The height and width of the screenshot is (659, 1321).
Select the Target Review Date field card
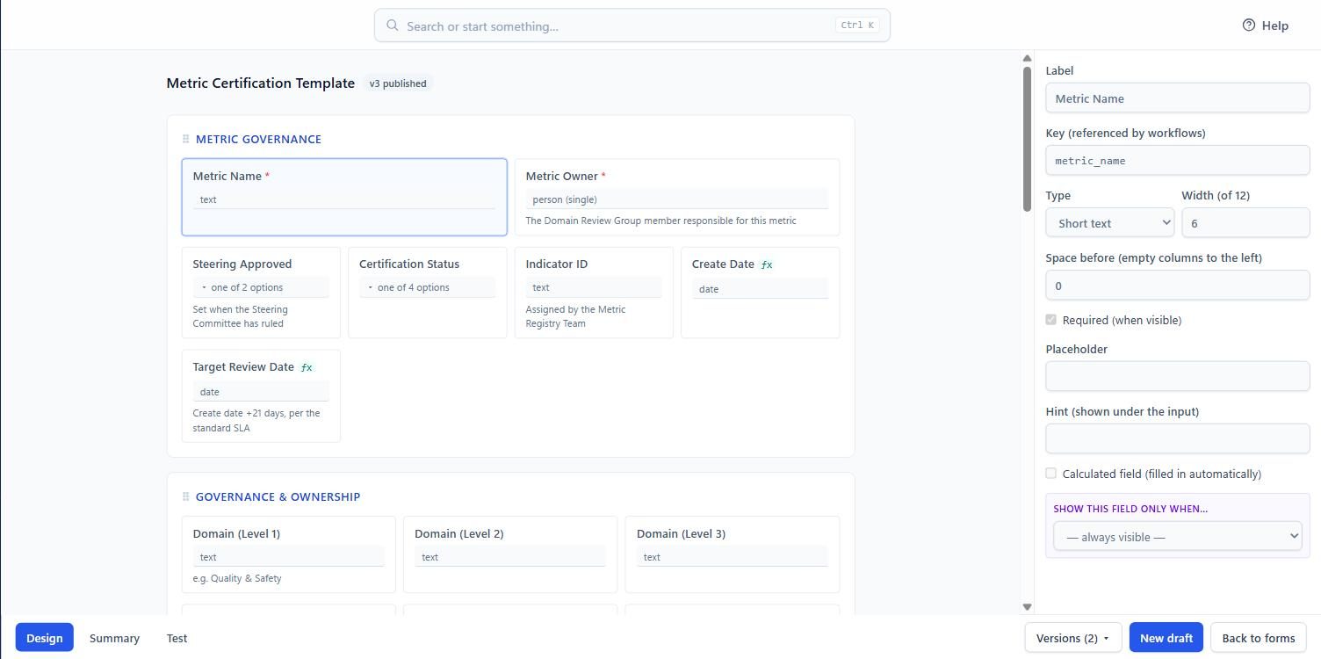click(261, 396)
